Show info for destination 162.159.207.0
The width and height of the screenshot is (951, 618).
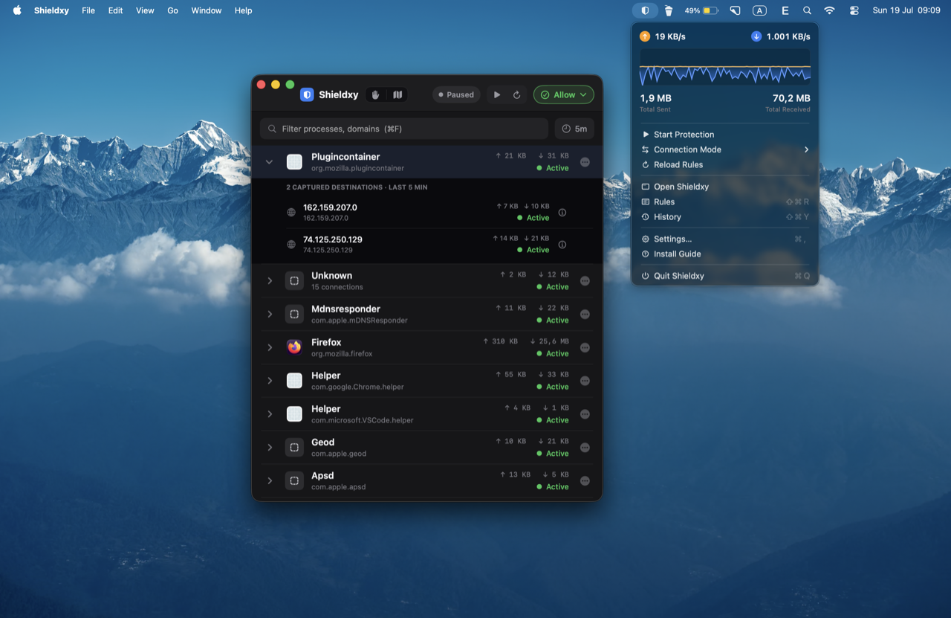point(562,213)
